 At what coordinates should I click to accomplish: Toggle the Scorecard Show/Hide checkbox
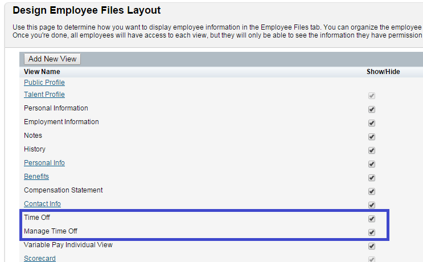(372, 259)
